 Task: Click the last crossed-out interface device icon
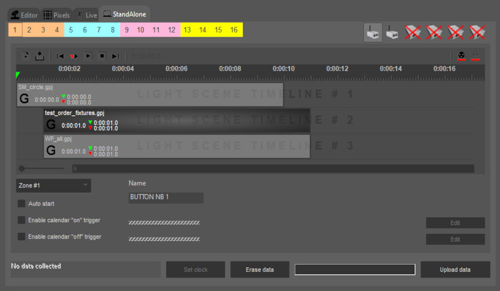click(x=477, y=33)
